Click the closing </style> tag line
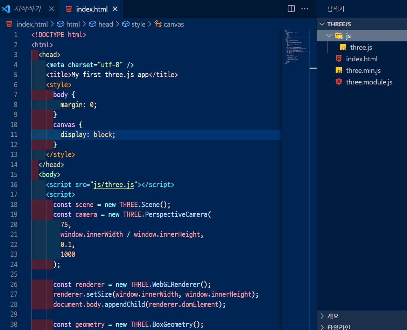Viewport: 407px width, 330px height. coord(61,154)
